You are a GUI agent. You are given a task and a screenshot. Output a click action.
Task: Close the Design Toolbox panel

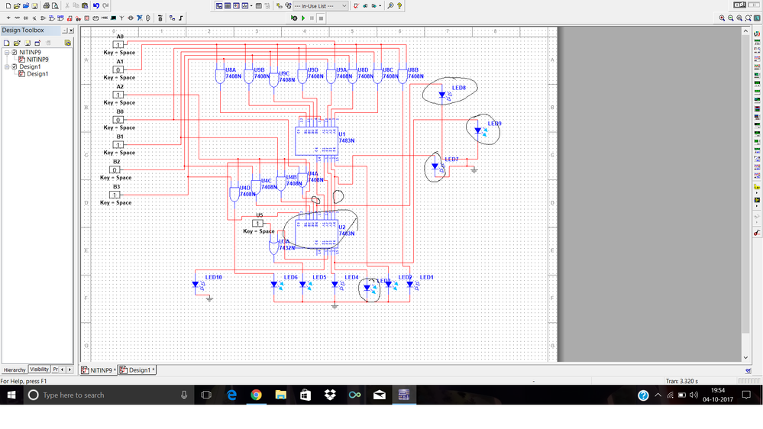coord(71,31)
